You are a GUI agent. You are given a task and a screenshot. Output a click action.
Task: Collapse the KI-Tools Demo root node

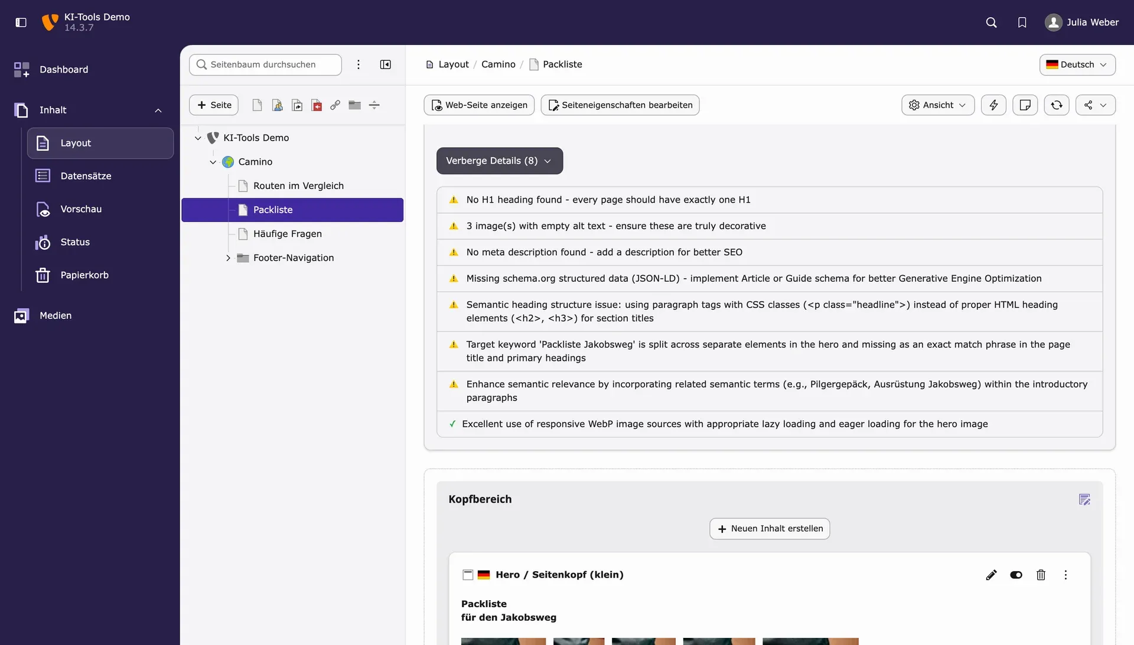click(x=198, y=138)
